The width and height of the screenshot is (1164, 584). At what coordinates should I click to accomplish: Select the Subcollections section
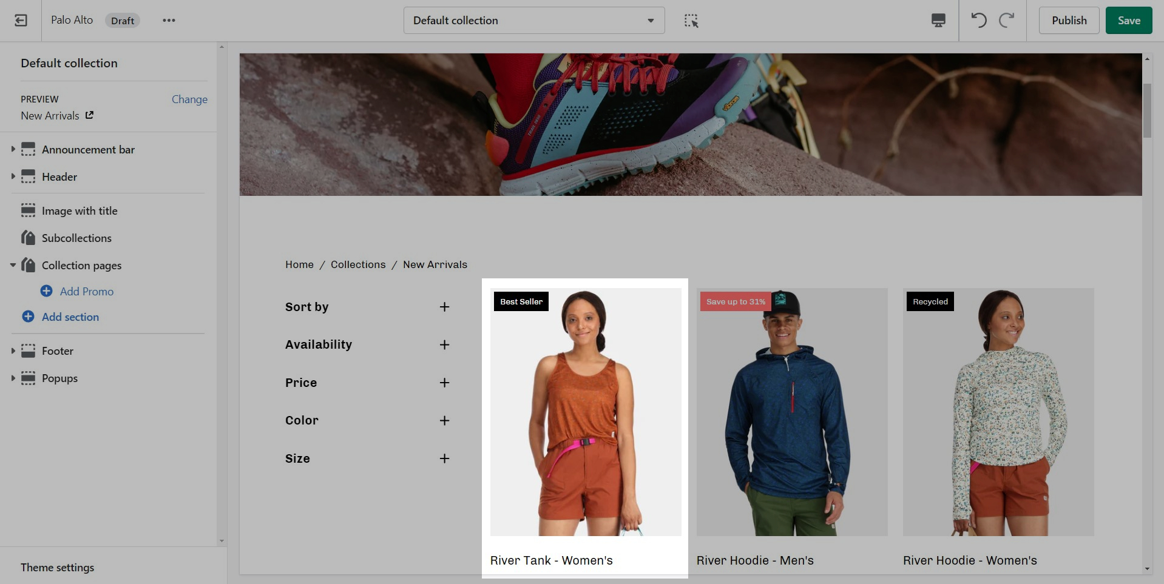(76, 238)
